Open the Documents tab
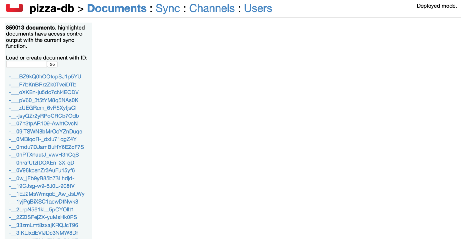 tap(116, 8)
